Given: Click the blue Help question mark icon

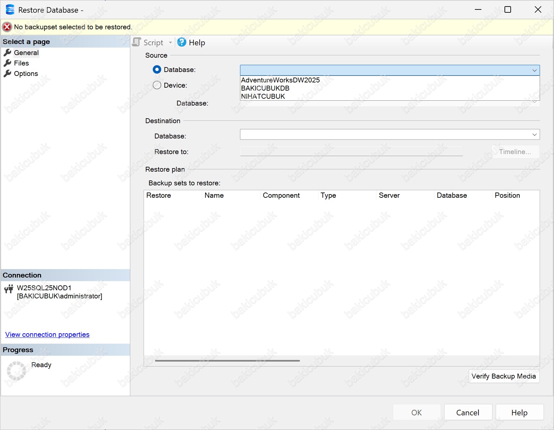Looking at the screenshot, I should tap(182, 42).
